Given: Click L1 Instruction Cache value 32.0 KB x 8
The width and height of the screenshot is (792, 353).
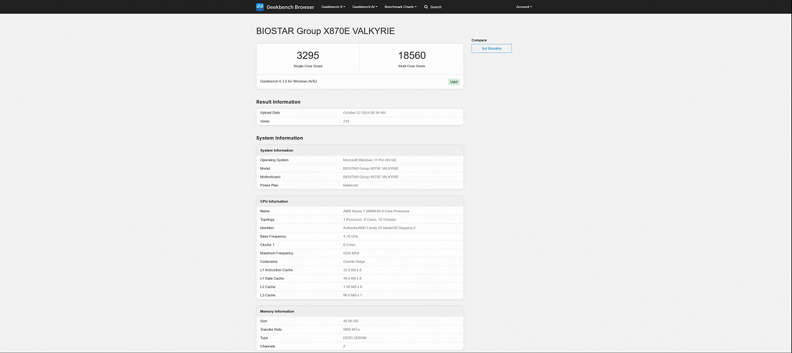Looking at the screenshot, I should 353,270.
